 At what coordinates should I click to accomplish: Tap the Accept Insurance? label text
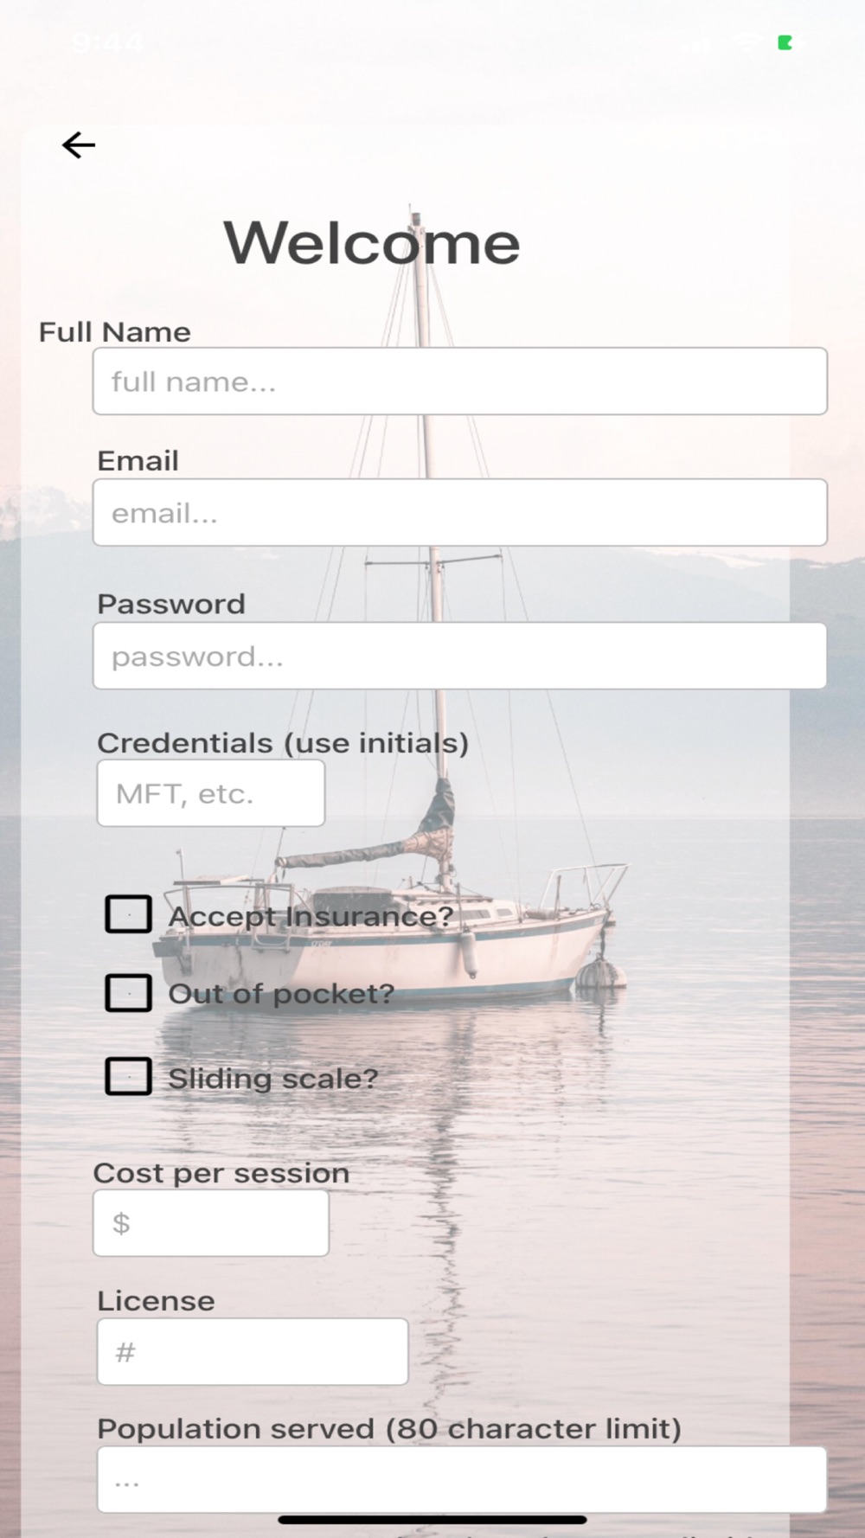click(311, 916)
